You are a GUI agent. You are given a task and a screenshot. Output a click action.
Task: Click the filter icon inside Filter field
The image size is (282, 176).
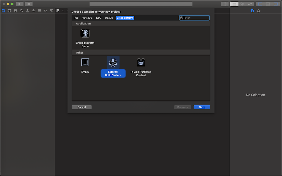182,18
